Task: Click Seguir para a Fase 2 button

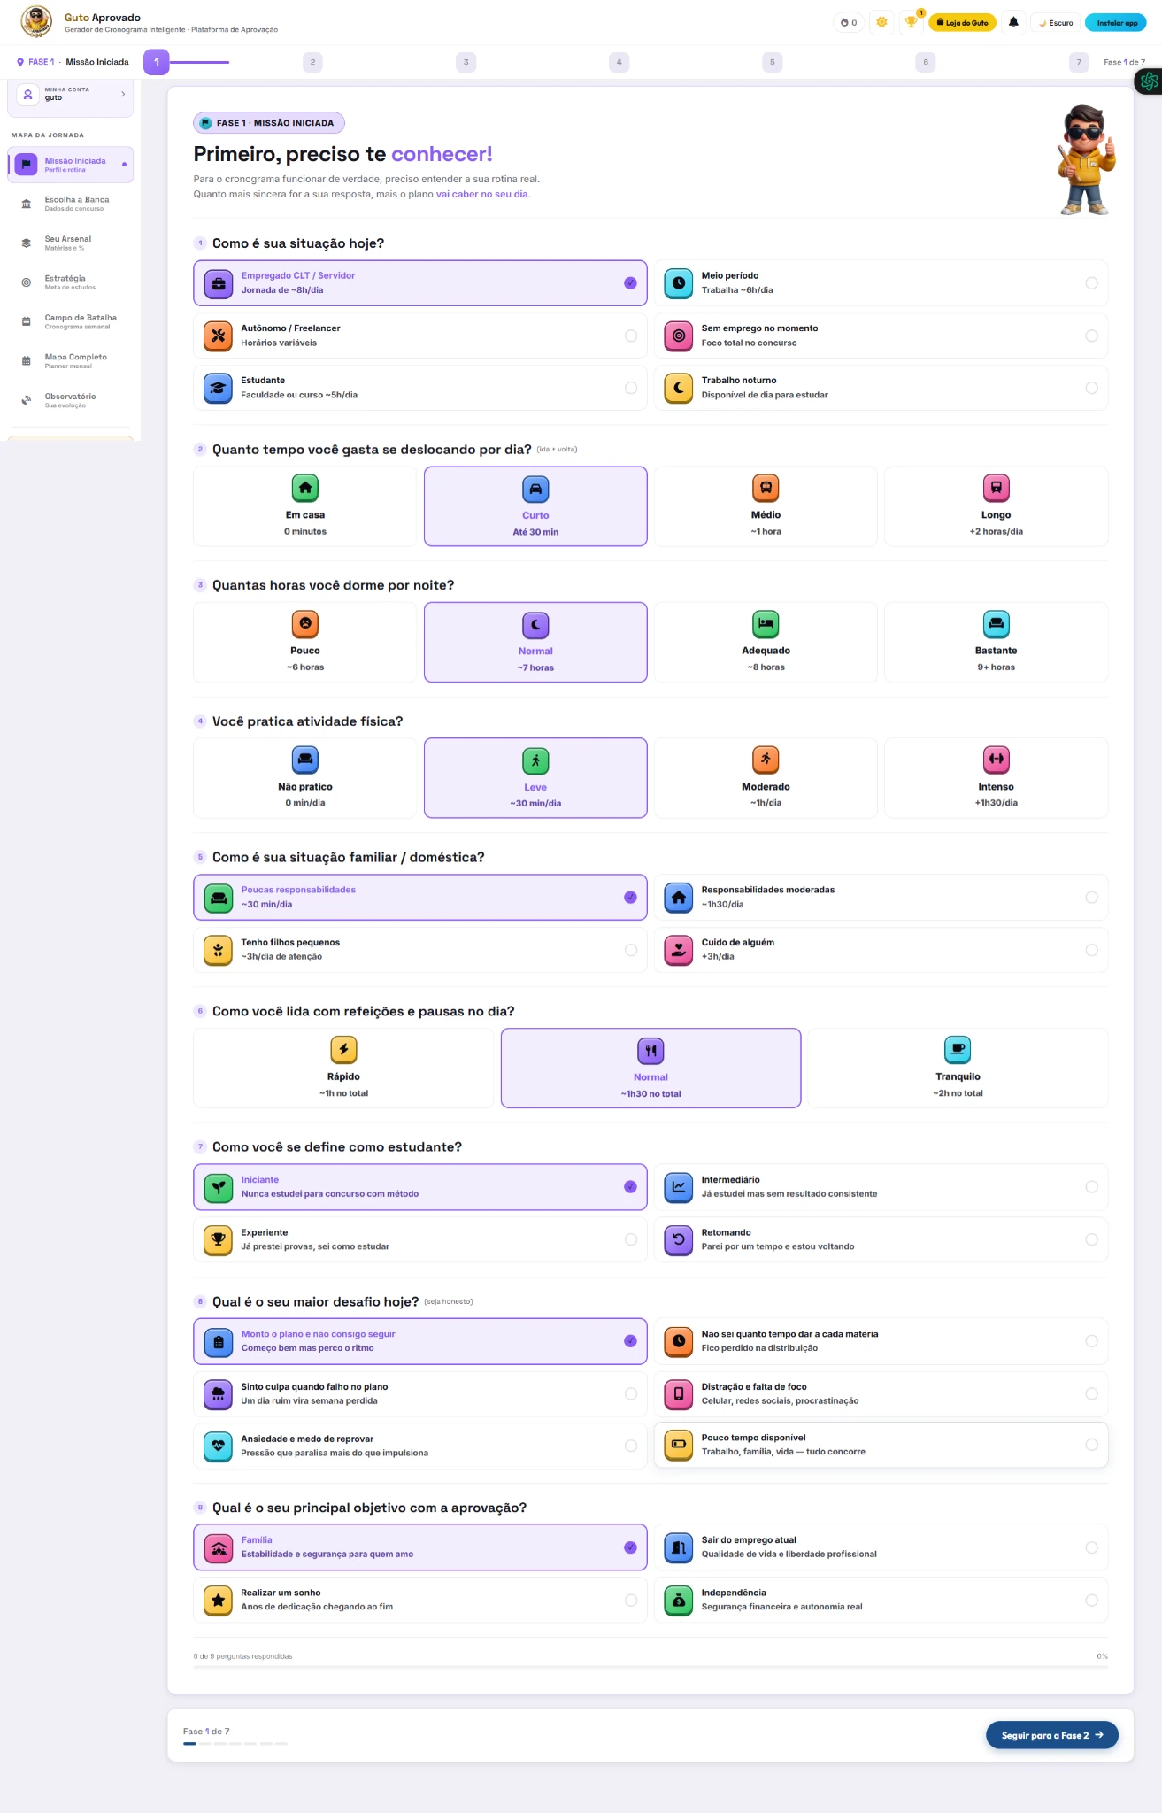Action: tap(1052, 1735)
